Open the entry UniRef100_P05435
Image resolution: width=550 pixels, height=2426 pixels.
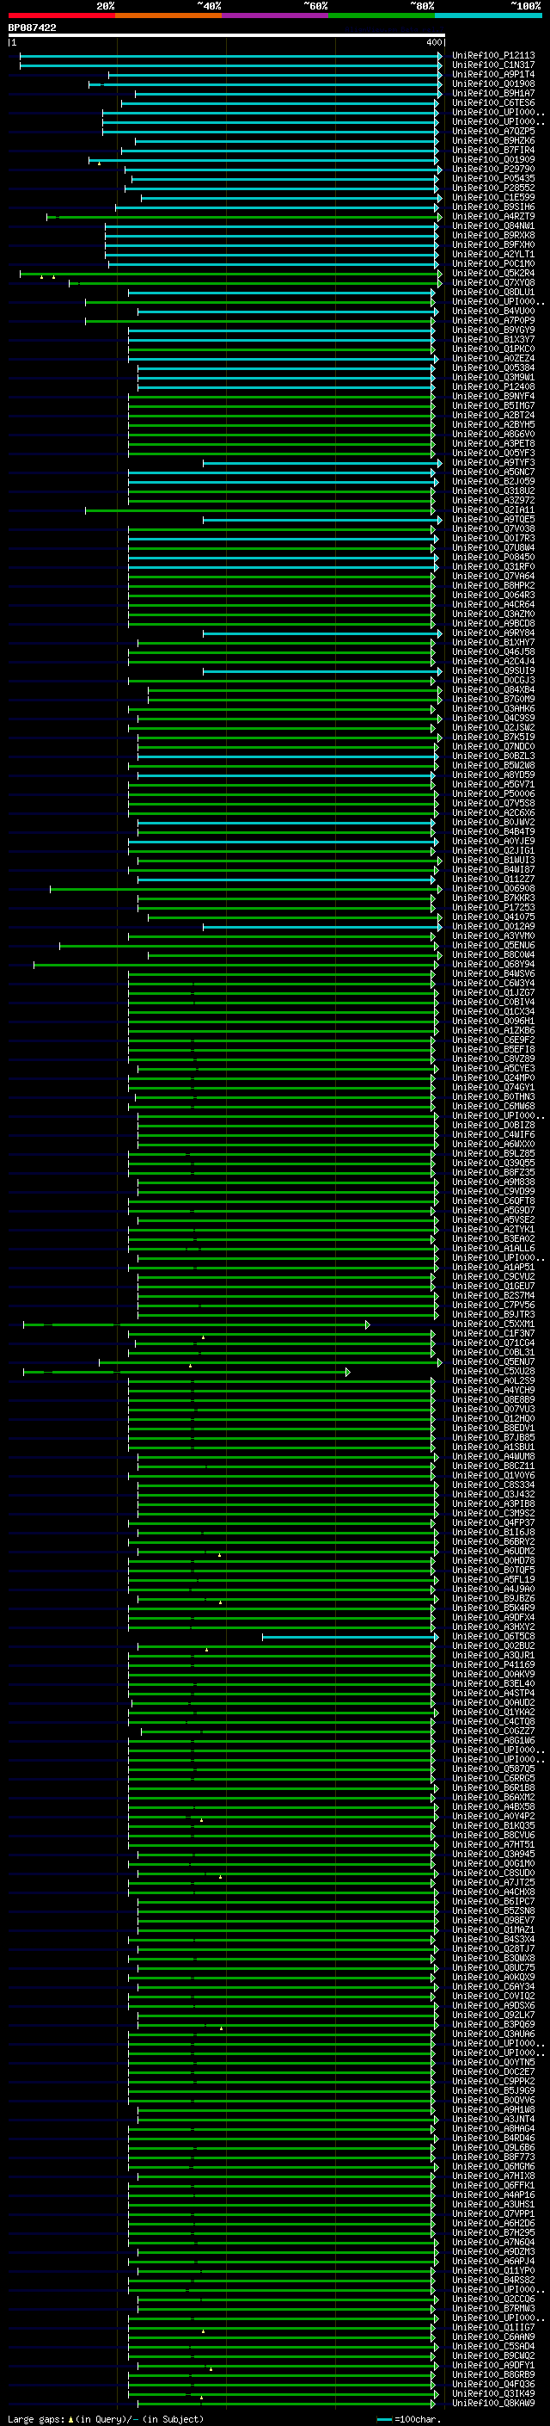pyautogui.click(x=493, y=179)
